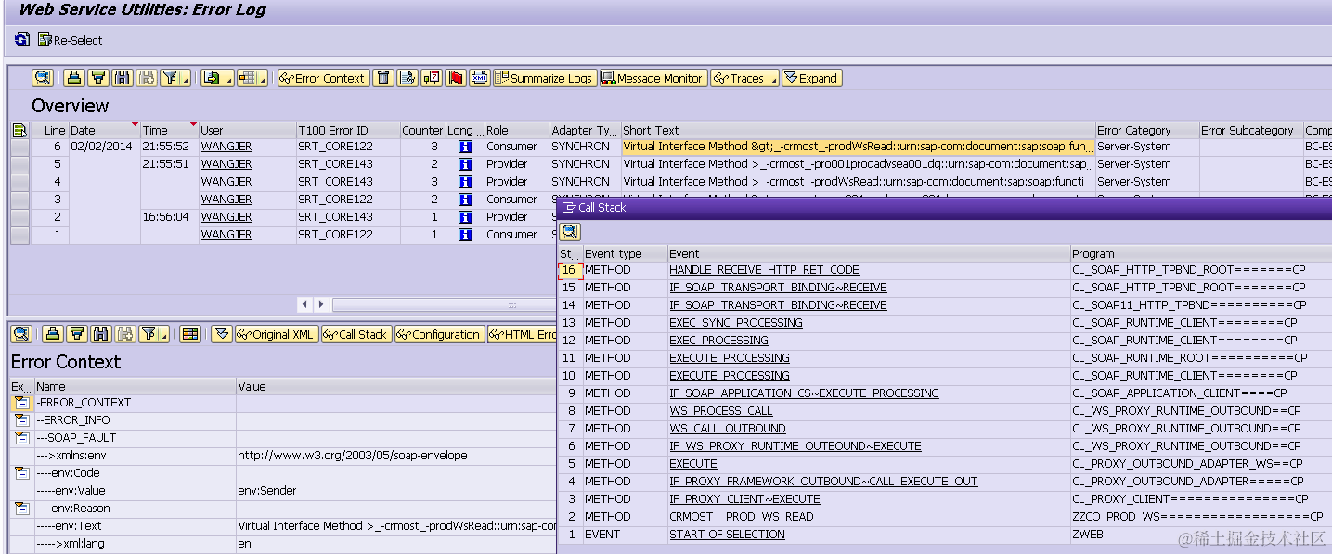The width and height of the screenshot is (1332, 554).
Task: Click the details icon in Call Stack toolbar
Action: [570, 232]
